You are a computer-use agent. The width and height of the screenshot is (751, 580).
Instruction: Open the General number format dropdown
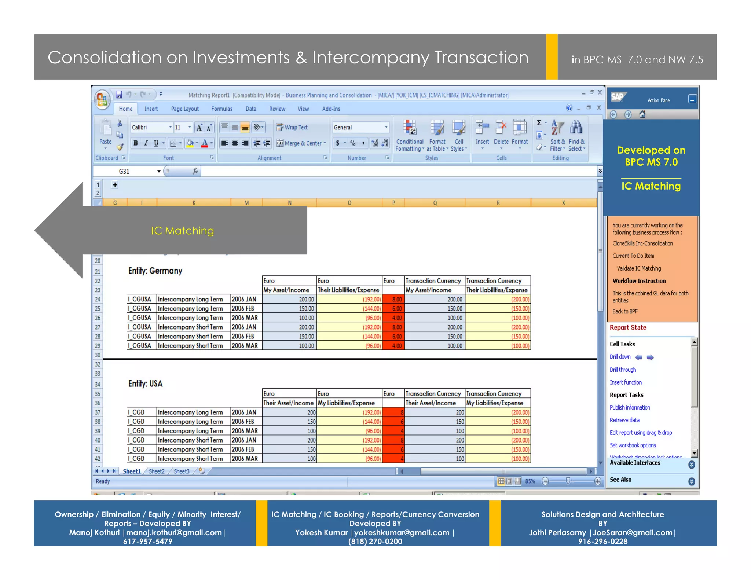[x=386, y=127]
